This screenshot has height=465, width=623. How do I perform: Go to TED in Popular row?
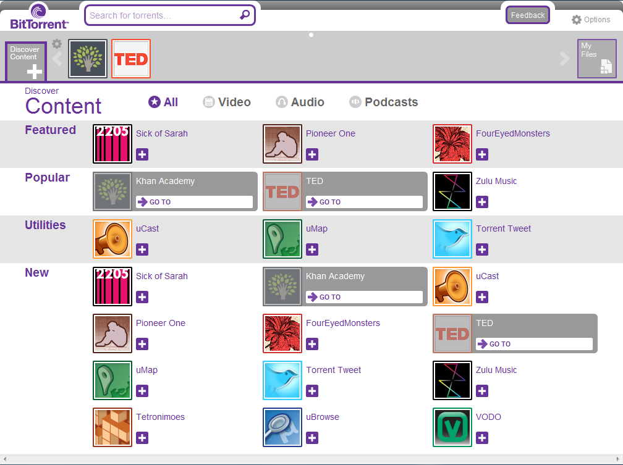365,202
